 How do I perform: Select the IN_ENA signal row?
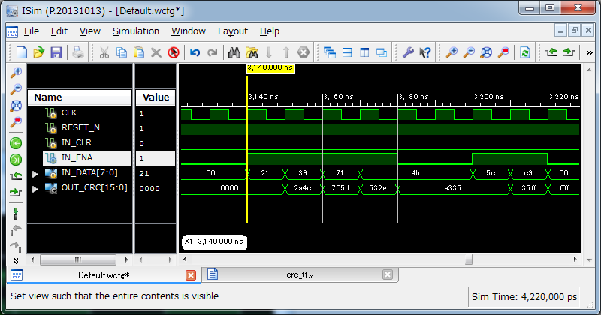click(x=86, y=157)
